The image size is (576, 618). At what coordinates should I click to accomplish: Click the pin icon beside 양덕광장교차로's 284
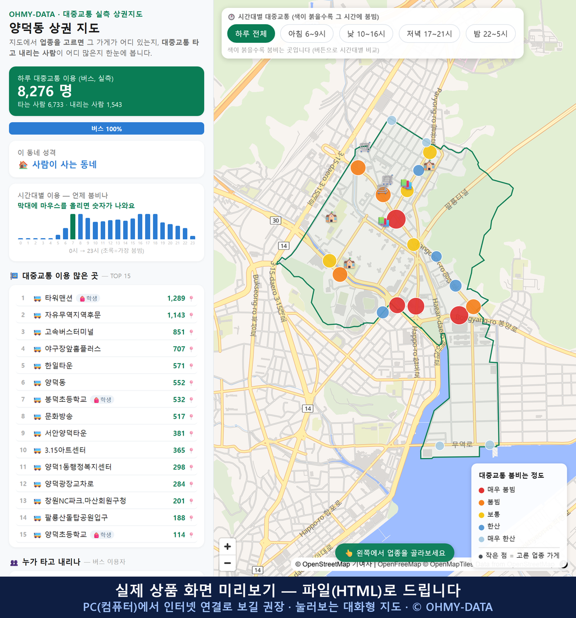(191, 485)
